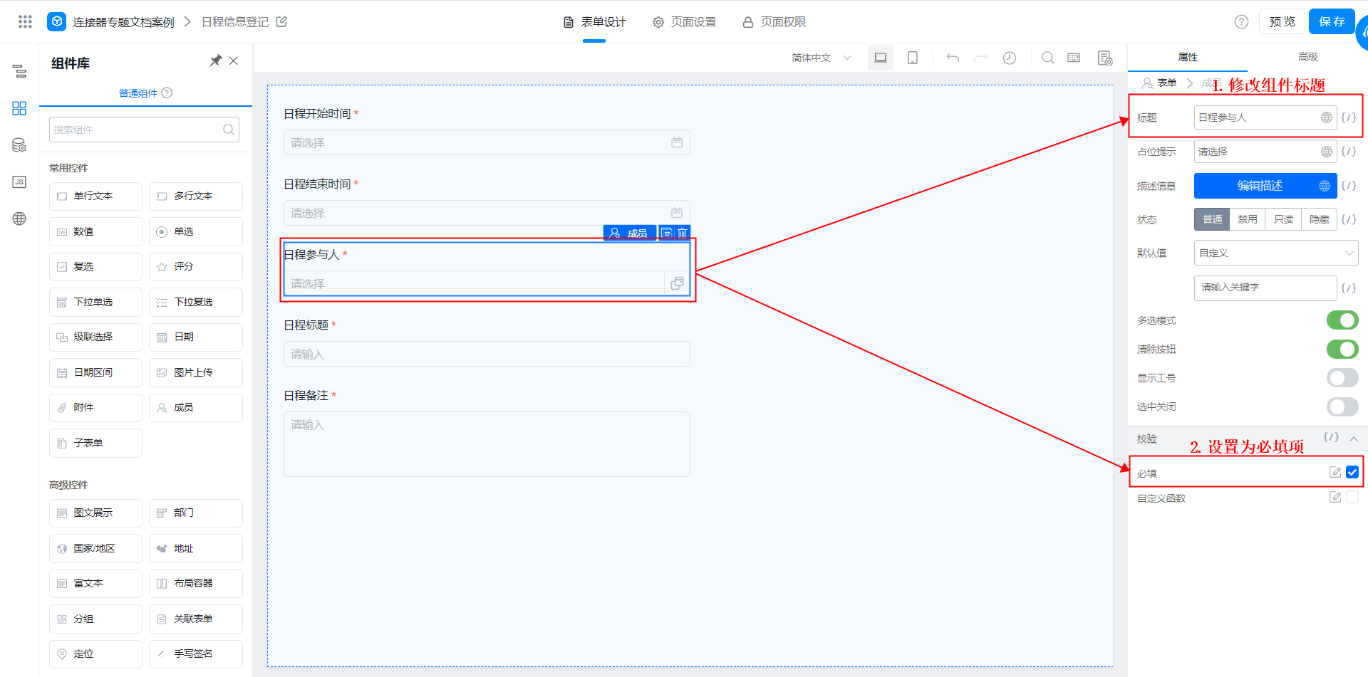1368x677 pixels.
Task: Switch to mobile preview mode icon
Action: click(x=913, y=58)
